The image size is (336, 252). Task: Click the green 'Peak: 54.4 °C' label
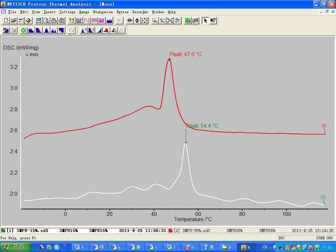(x=202, y=126)
